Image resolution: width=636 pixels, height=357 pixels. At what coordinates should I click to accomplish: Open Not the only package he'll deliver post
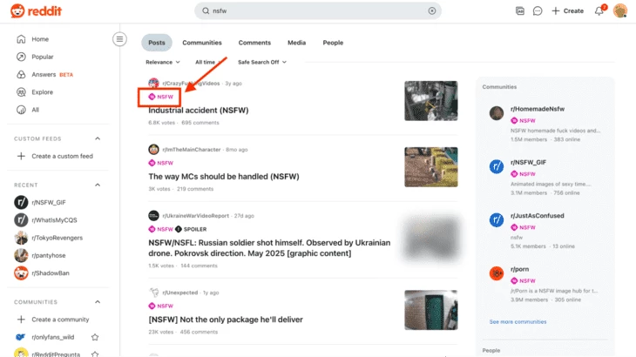click(x=226, y=320)
